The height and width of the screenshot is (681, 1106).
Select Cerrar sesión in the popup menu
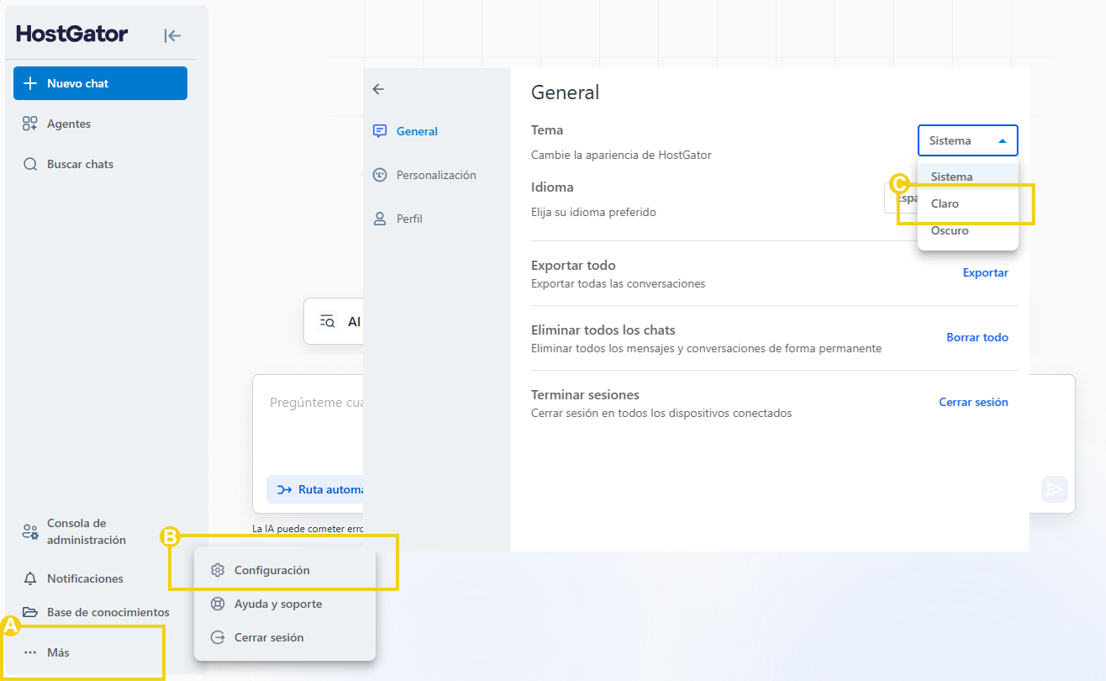[284, 637]
